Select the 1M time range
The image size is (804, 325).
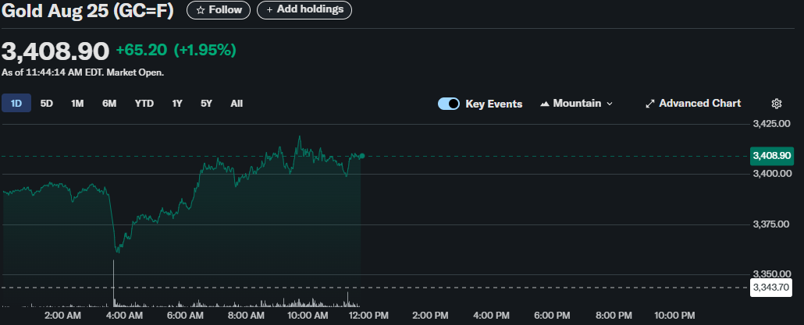tap(77, 104)
